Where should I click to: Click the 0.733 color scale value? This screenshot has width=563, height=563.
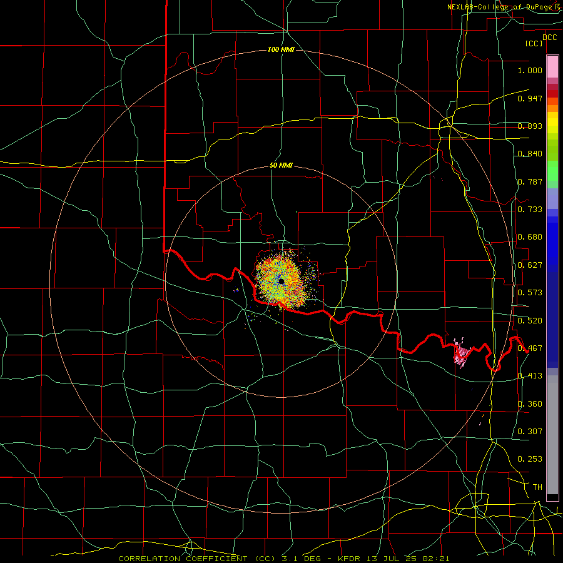coord(530,210)
